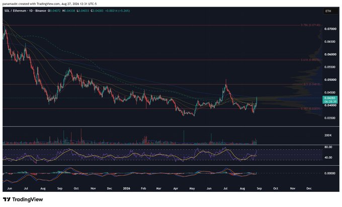Viewport: 342px width, 207px height.
Task: Click the Apr label on time axis
Action: [176, 188]
